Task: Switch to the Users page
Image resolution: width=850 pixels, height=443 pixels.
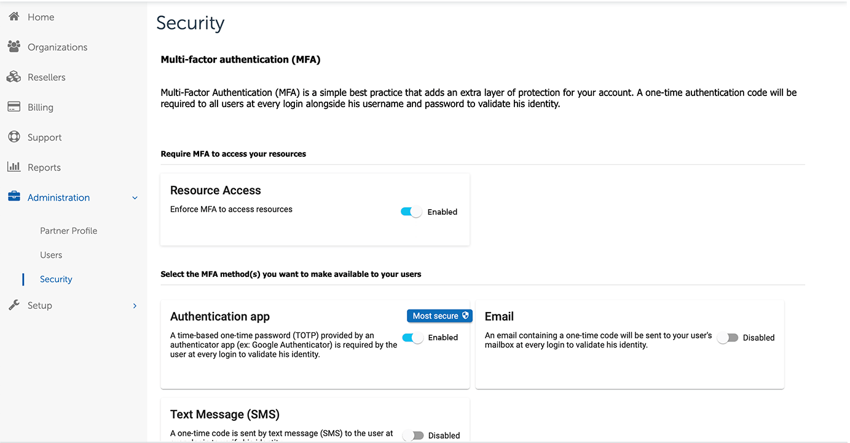Action: click(51, 254)
